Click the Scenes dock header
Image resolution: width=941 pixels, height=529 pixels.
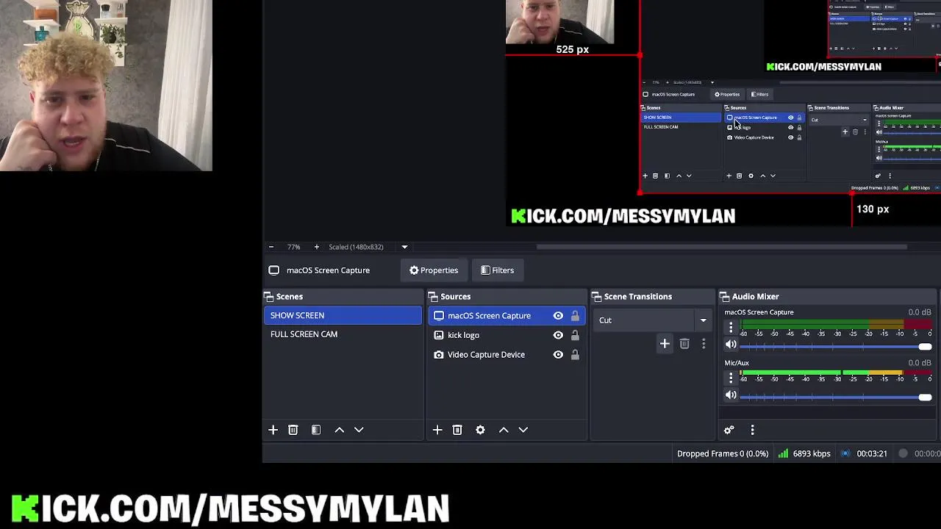pyautogui.click(x=343, y=297)
